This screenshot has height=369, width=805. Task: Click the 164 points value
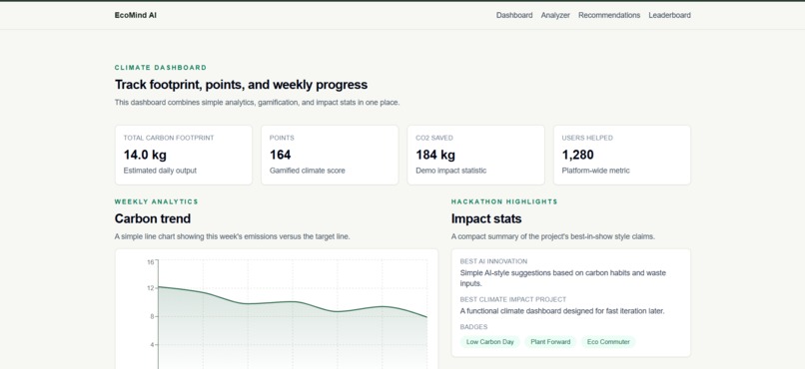tap(281, 155)
